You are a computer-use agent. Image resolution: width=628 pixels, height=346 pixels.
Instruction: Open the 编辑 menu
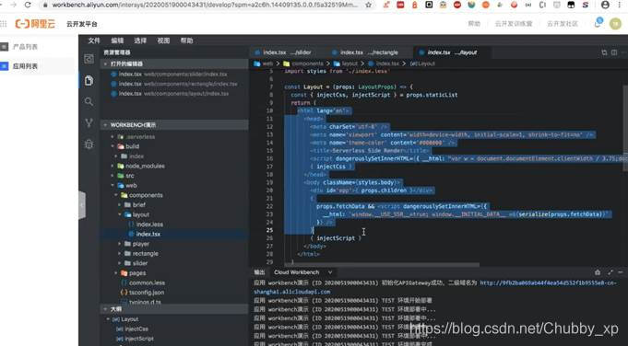(117, 40)
